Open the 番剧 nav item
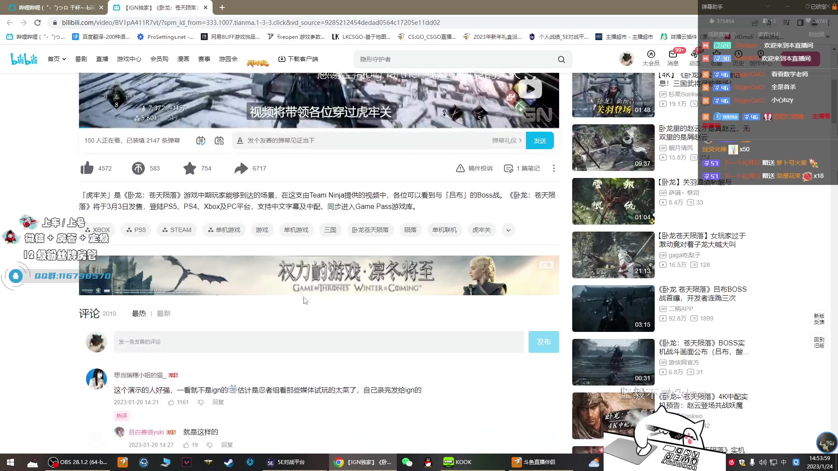Viewport: 838px width, 471px height. pyautogui.click(x=81, y=59)
